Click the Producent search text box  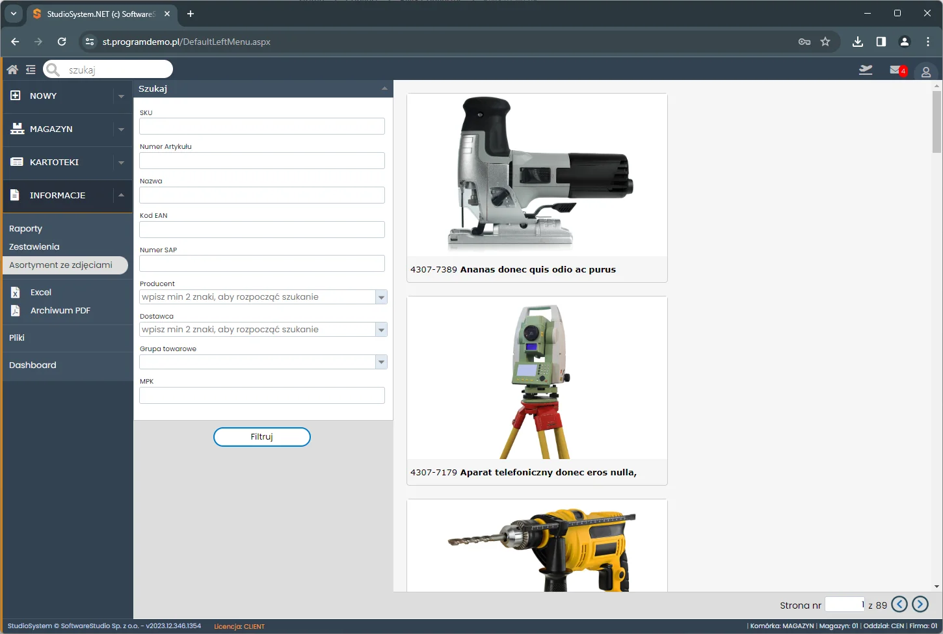(258, 297)
